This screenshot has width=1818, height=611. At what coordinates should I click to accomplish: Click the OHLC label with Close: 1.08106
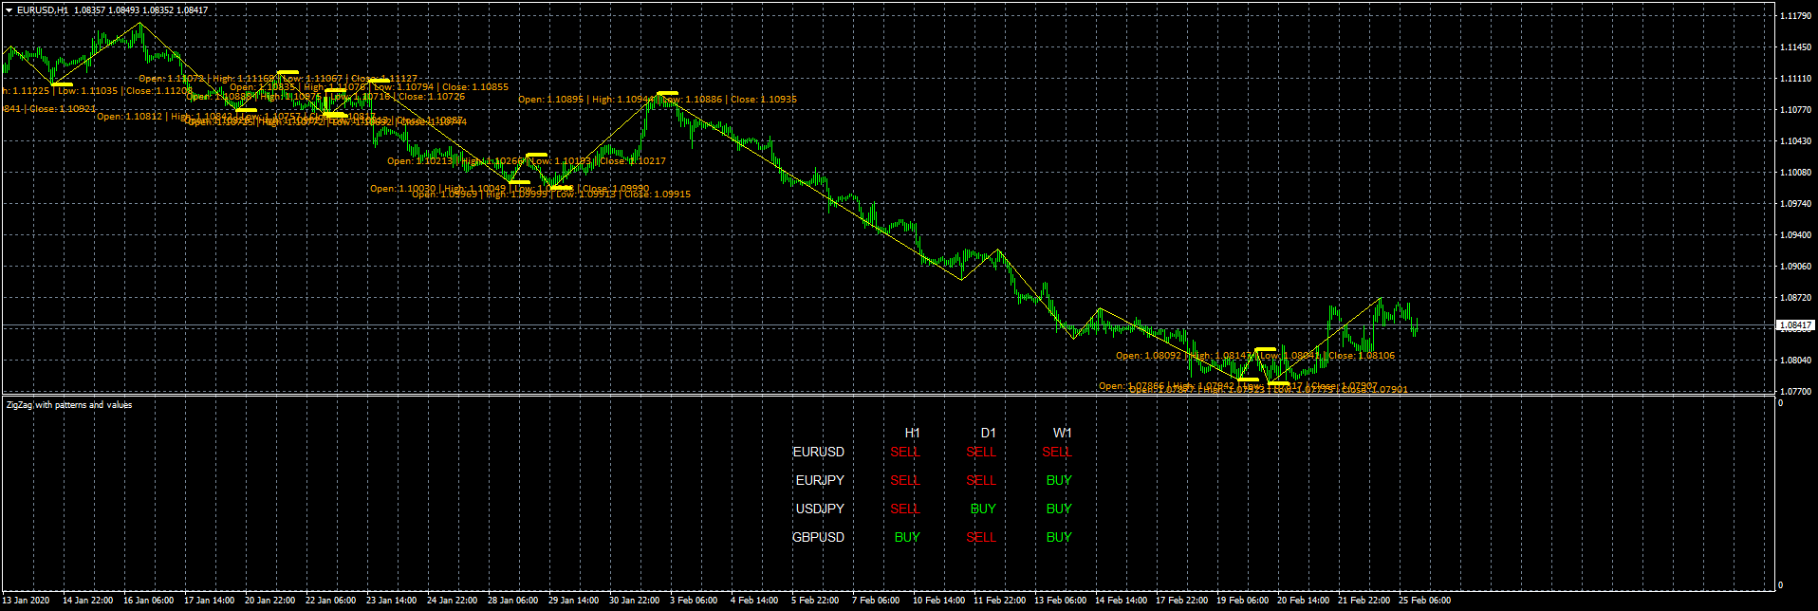pos(1255,356)
